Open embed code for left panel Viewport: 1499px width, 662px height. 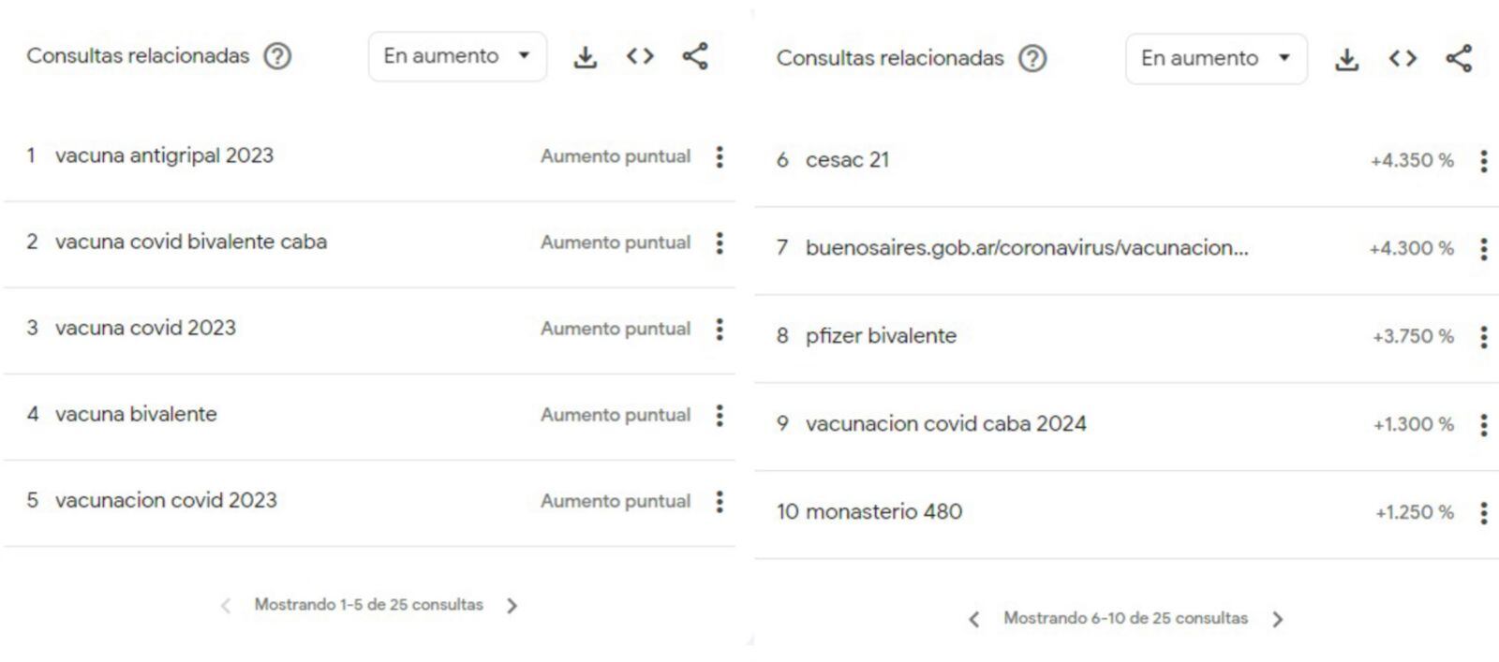(640, 56)
